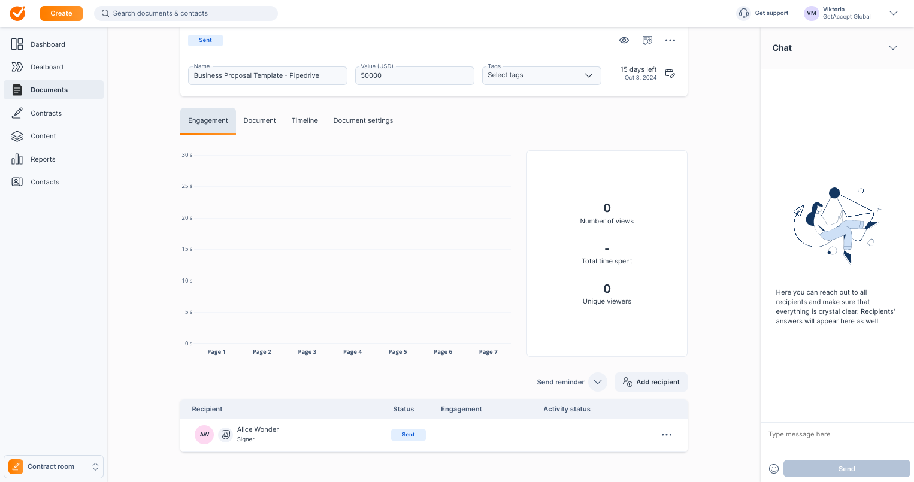Switch to the Timeline tab
Screen dimensions: 914x482
[304, 120]
